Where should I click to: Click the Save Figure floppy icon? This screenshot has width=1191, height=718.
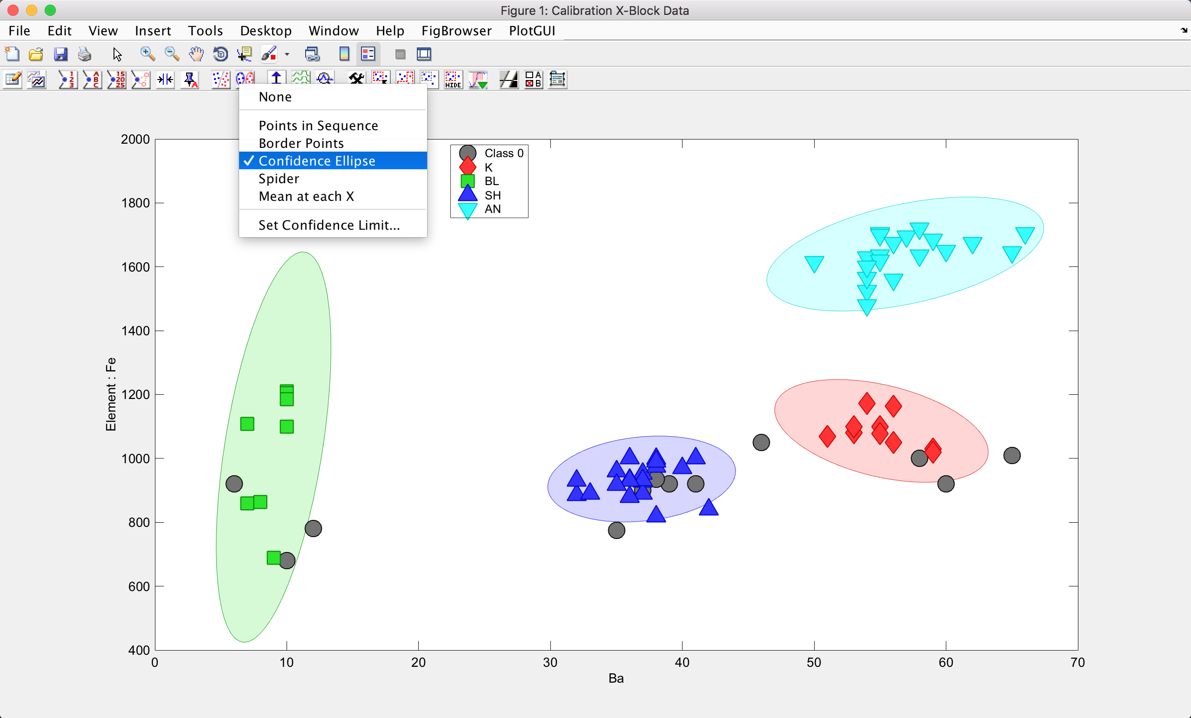coord(60,54)
